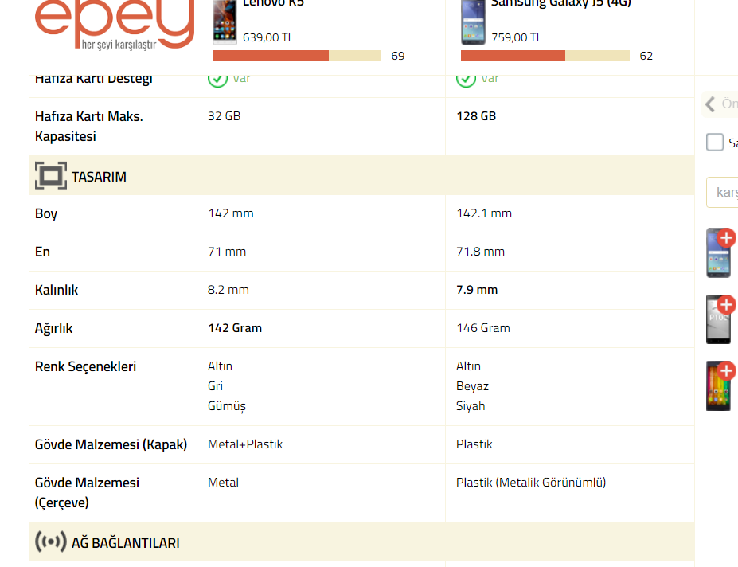
Task: Click the Gri color option
Action: [x=215, y=386]
